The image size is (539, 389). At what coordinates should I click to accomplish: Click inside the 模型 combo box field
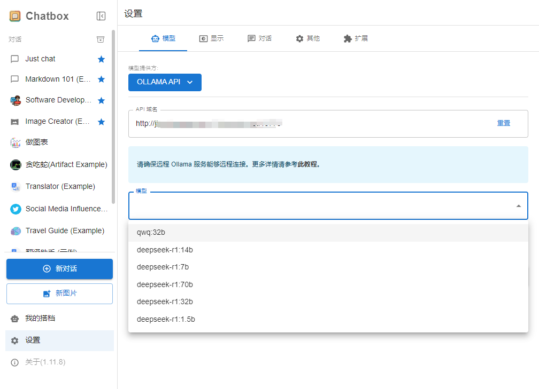click(328, 206)
